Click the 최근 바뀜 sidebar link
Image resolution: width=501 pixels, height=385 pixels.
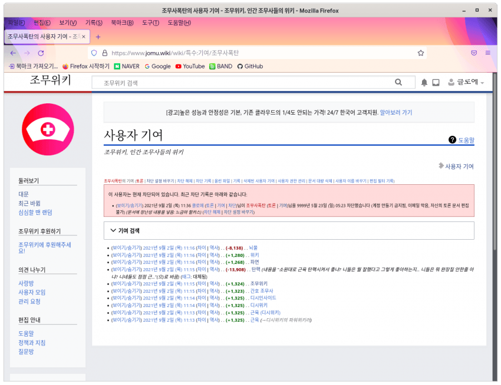coord(29,203)
